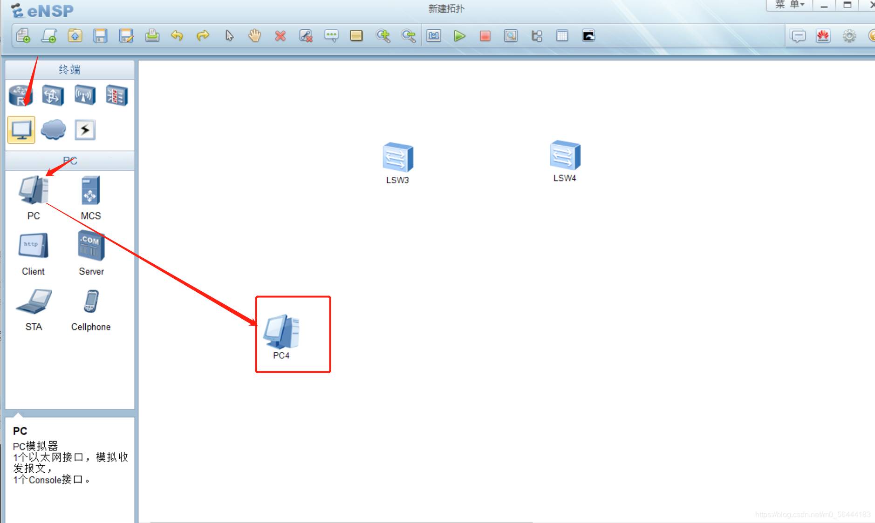Open an existing topology file
This screenshot has height=523, width=875.
(x=75, y=36)
